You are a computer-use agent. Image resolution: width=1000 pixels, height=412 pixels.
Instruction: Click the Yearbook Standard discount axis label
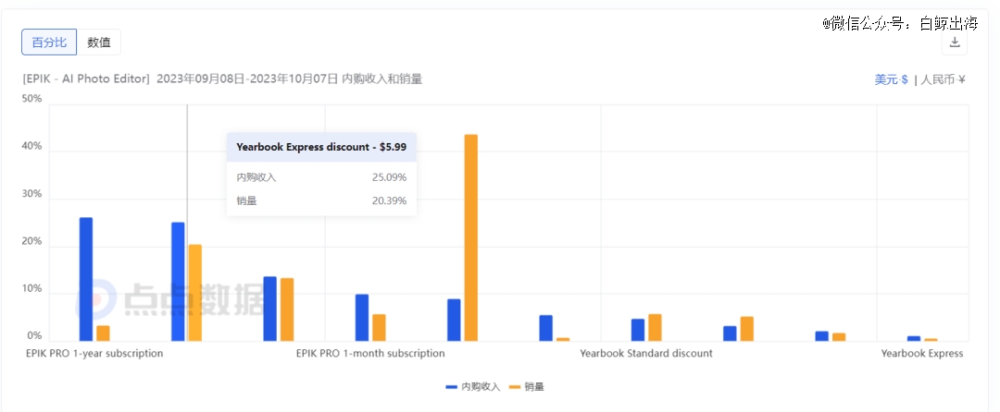click(646, 353)
